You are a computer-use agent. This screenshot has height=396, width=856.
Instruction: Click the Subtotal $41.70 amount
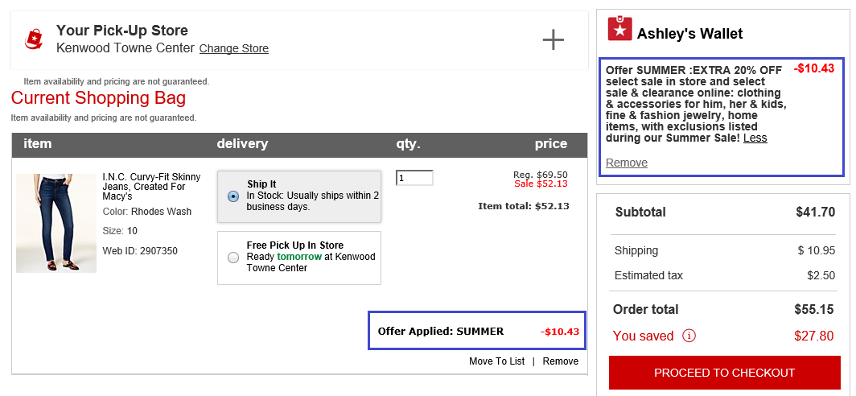(x=816, y=212)
